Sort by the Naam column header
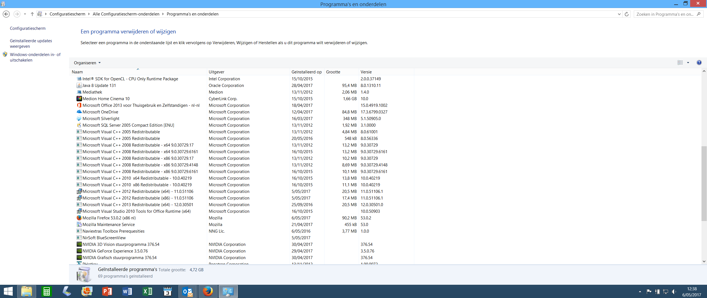This screenshot has width=707, height=298. pyautogui.click(x=77, y=72)
